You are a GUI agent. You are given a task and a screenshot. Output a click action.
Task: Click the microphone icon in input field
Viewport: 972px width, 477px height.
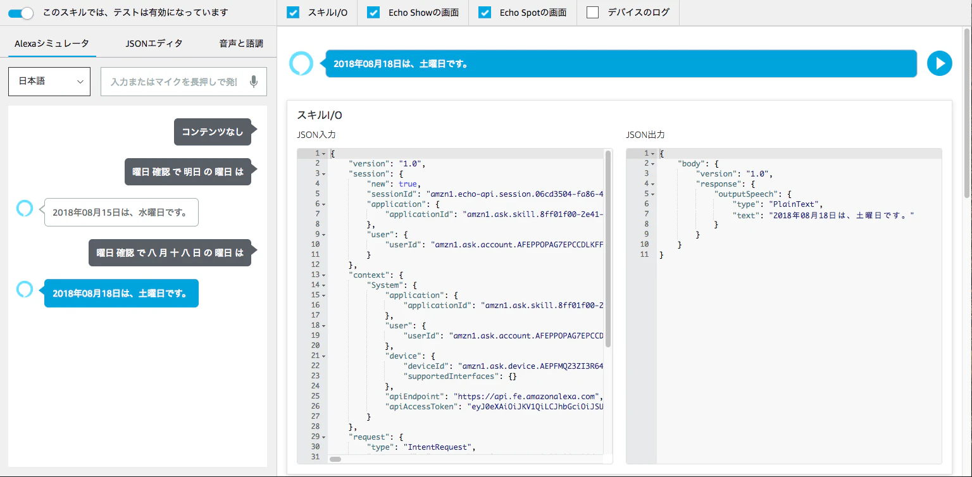pyautogui.click(x=254, y=82)
